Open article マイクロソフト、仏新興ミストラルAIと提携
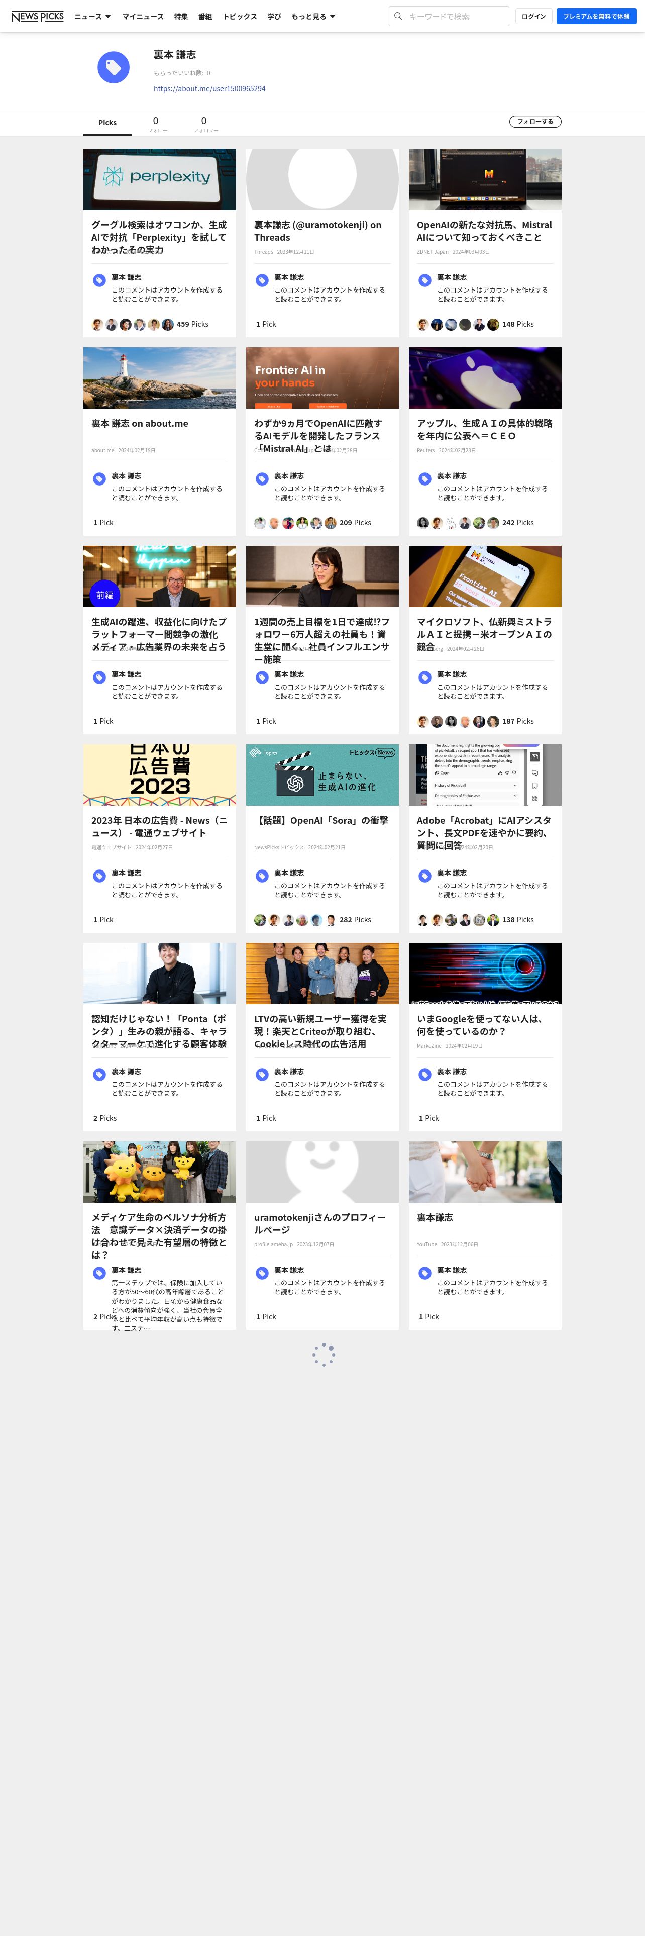The width and height of the screenshot is (645, 1936). [484, 634]
